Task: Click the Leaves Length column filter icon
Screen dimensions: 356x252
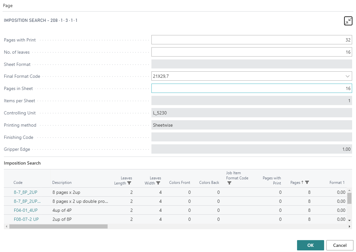Action: pyautogui.click(x=129, y=183)
